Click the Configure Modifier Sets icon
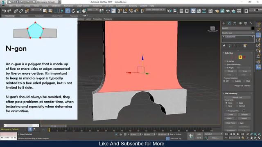This screenshot has height=147, width=262. click(x=245, y=46)
